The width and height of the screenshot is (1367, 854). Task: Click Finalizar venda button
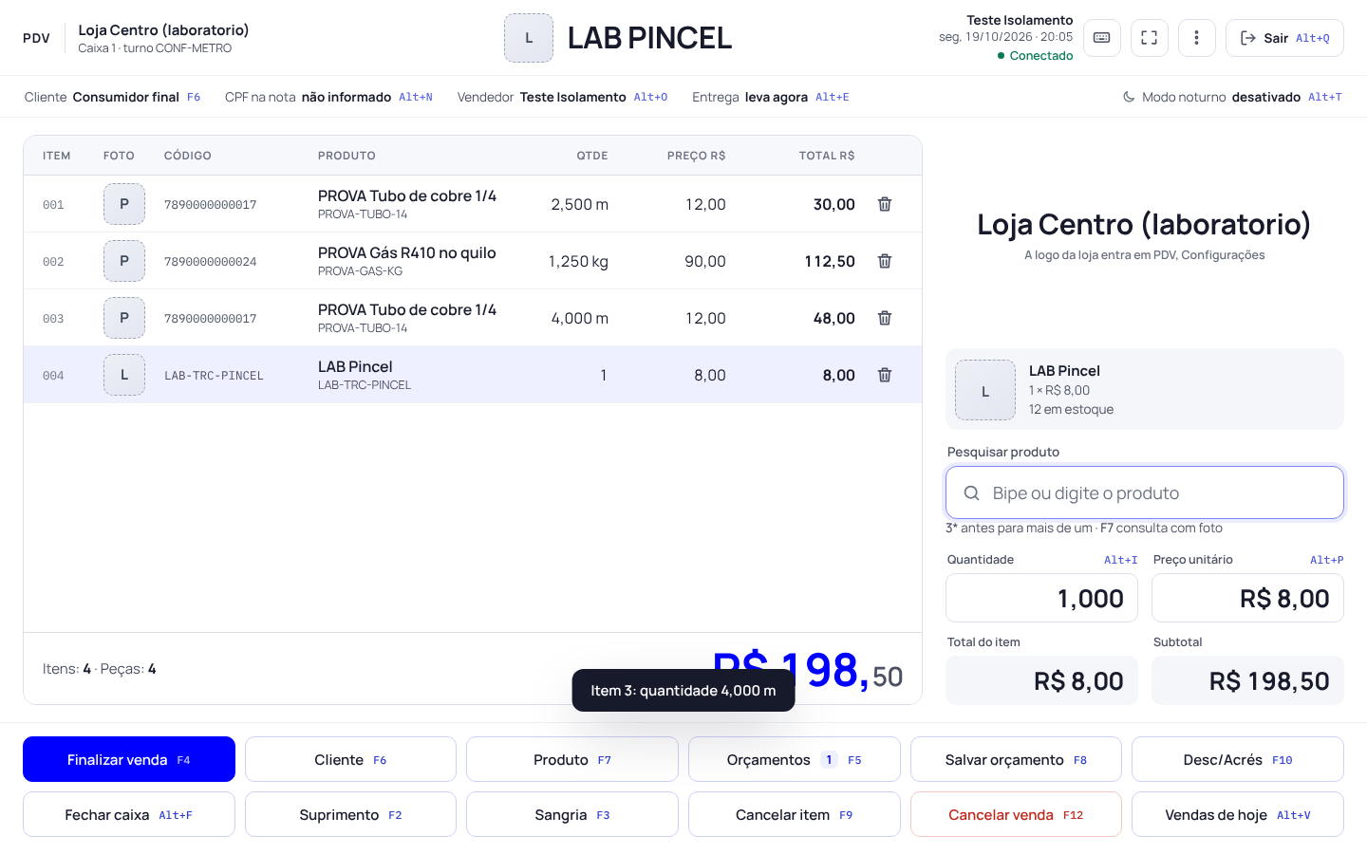pos(129,759)
